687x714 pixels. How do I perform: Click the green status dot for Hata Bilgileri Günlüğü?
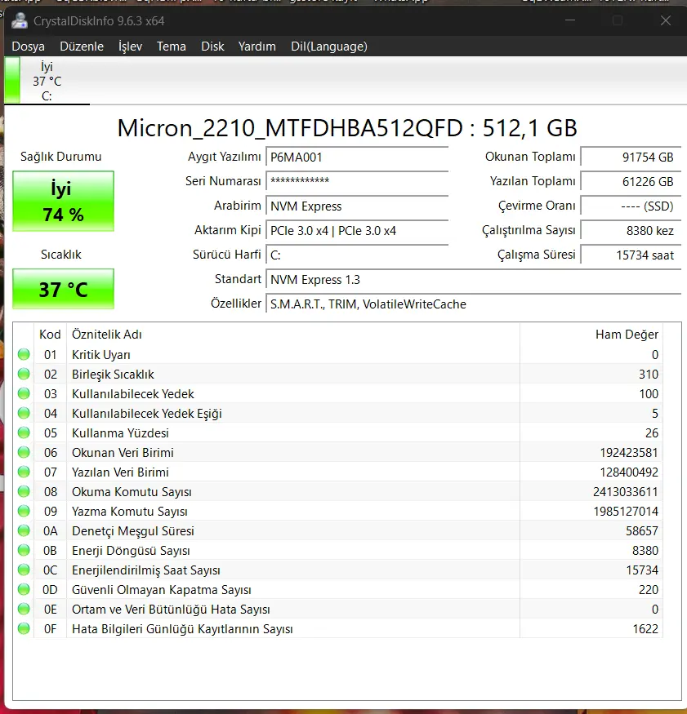[24, 628]
